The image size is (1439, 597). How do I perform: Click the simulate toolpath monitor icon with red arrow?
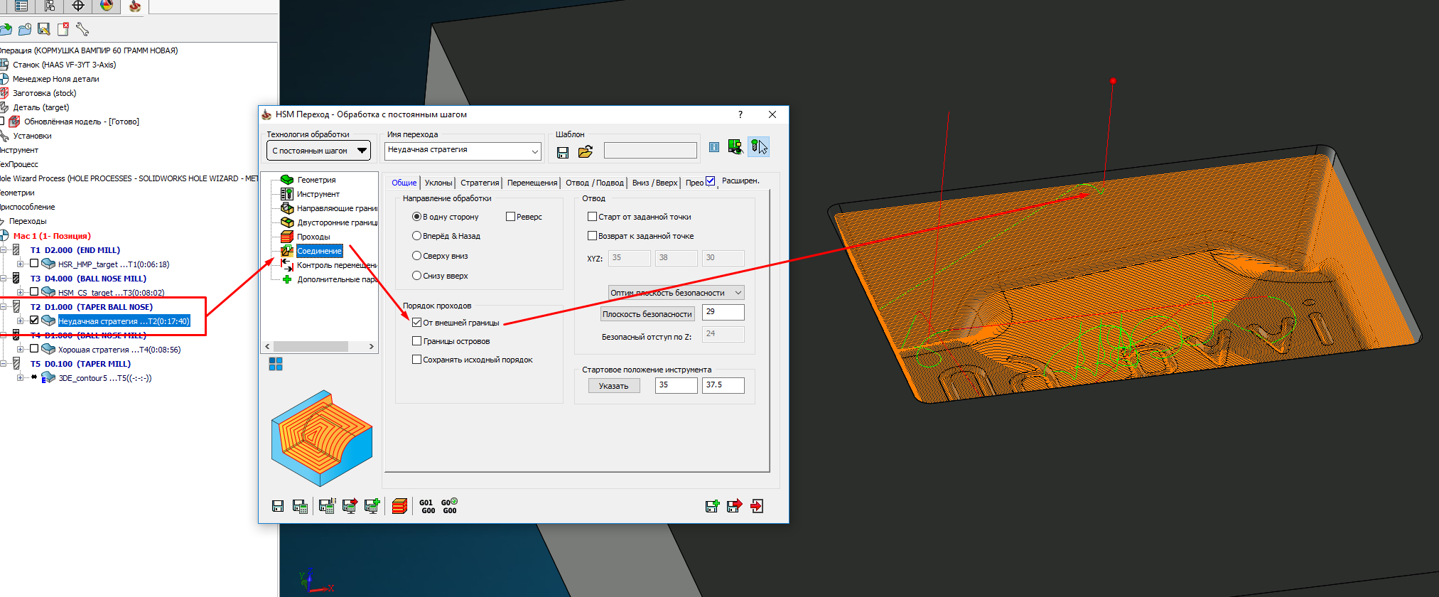(350, 506)
